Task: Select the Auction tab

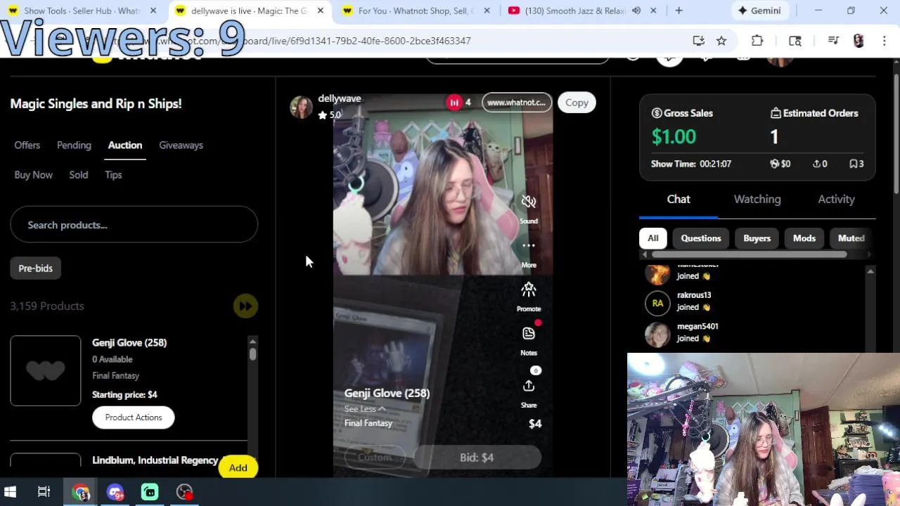Action: tap(125, 145)
